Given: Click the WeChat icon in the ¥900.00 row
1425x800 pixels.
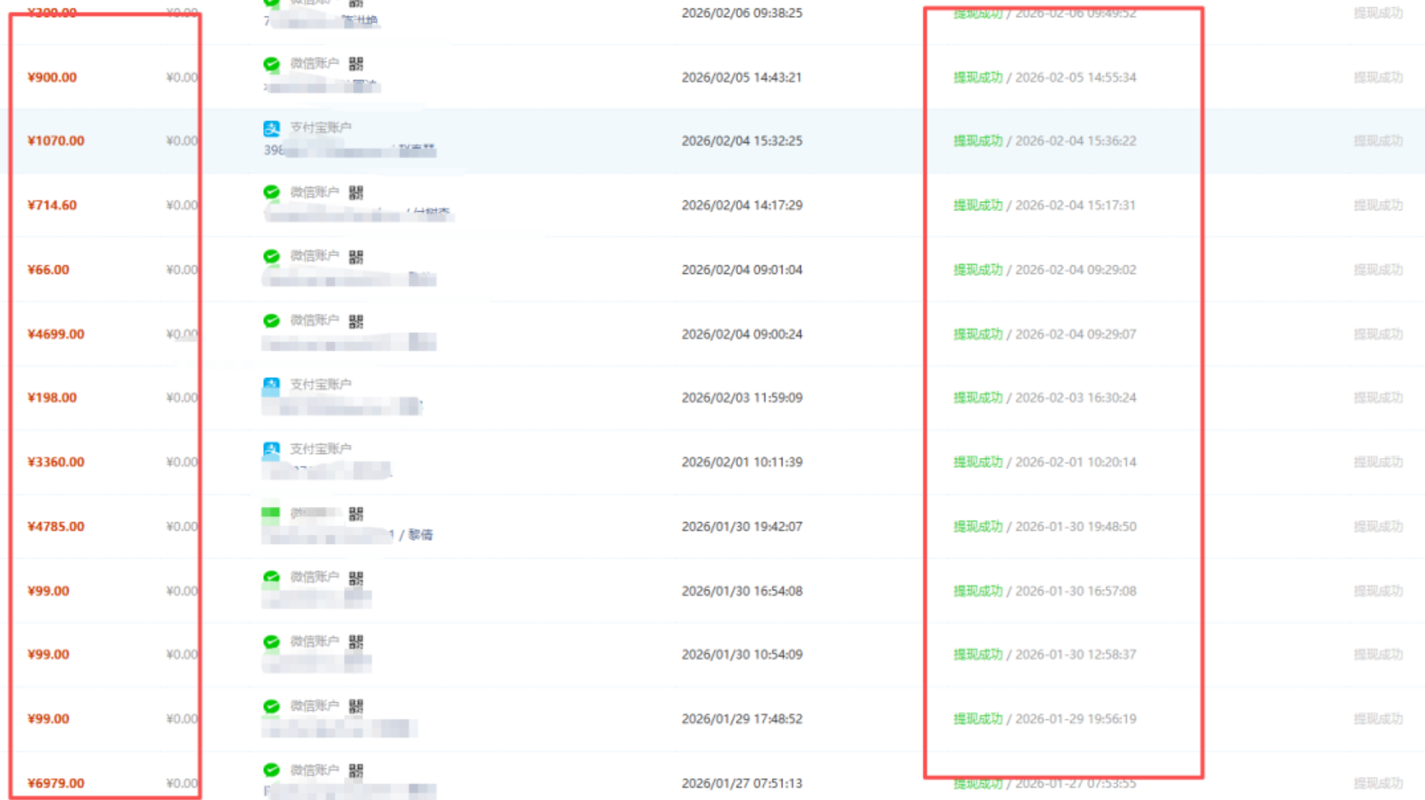Looking at the screenshot, I should (x=271, y=64).
